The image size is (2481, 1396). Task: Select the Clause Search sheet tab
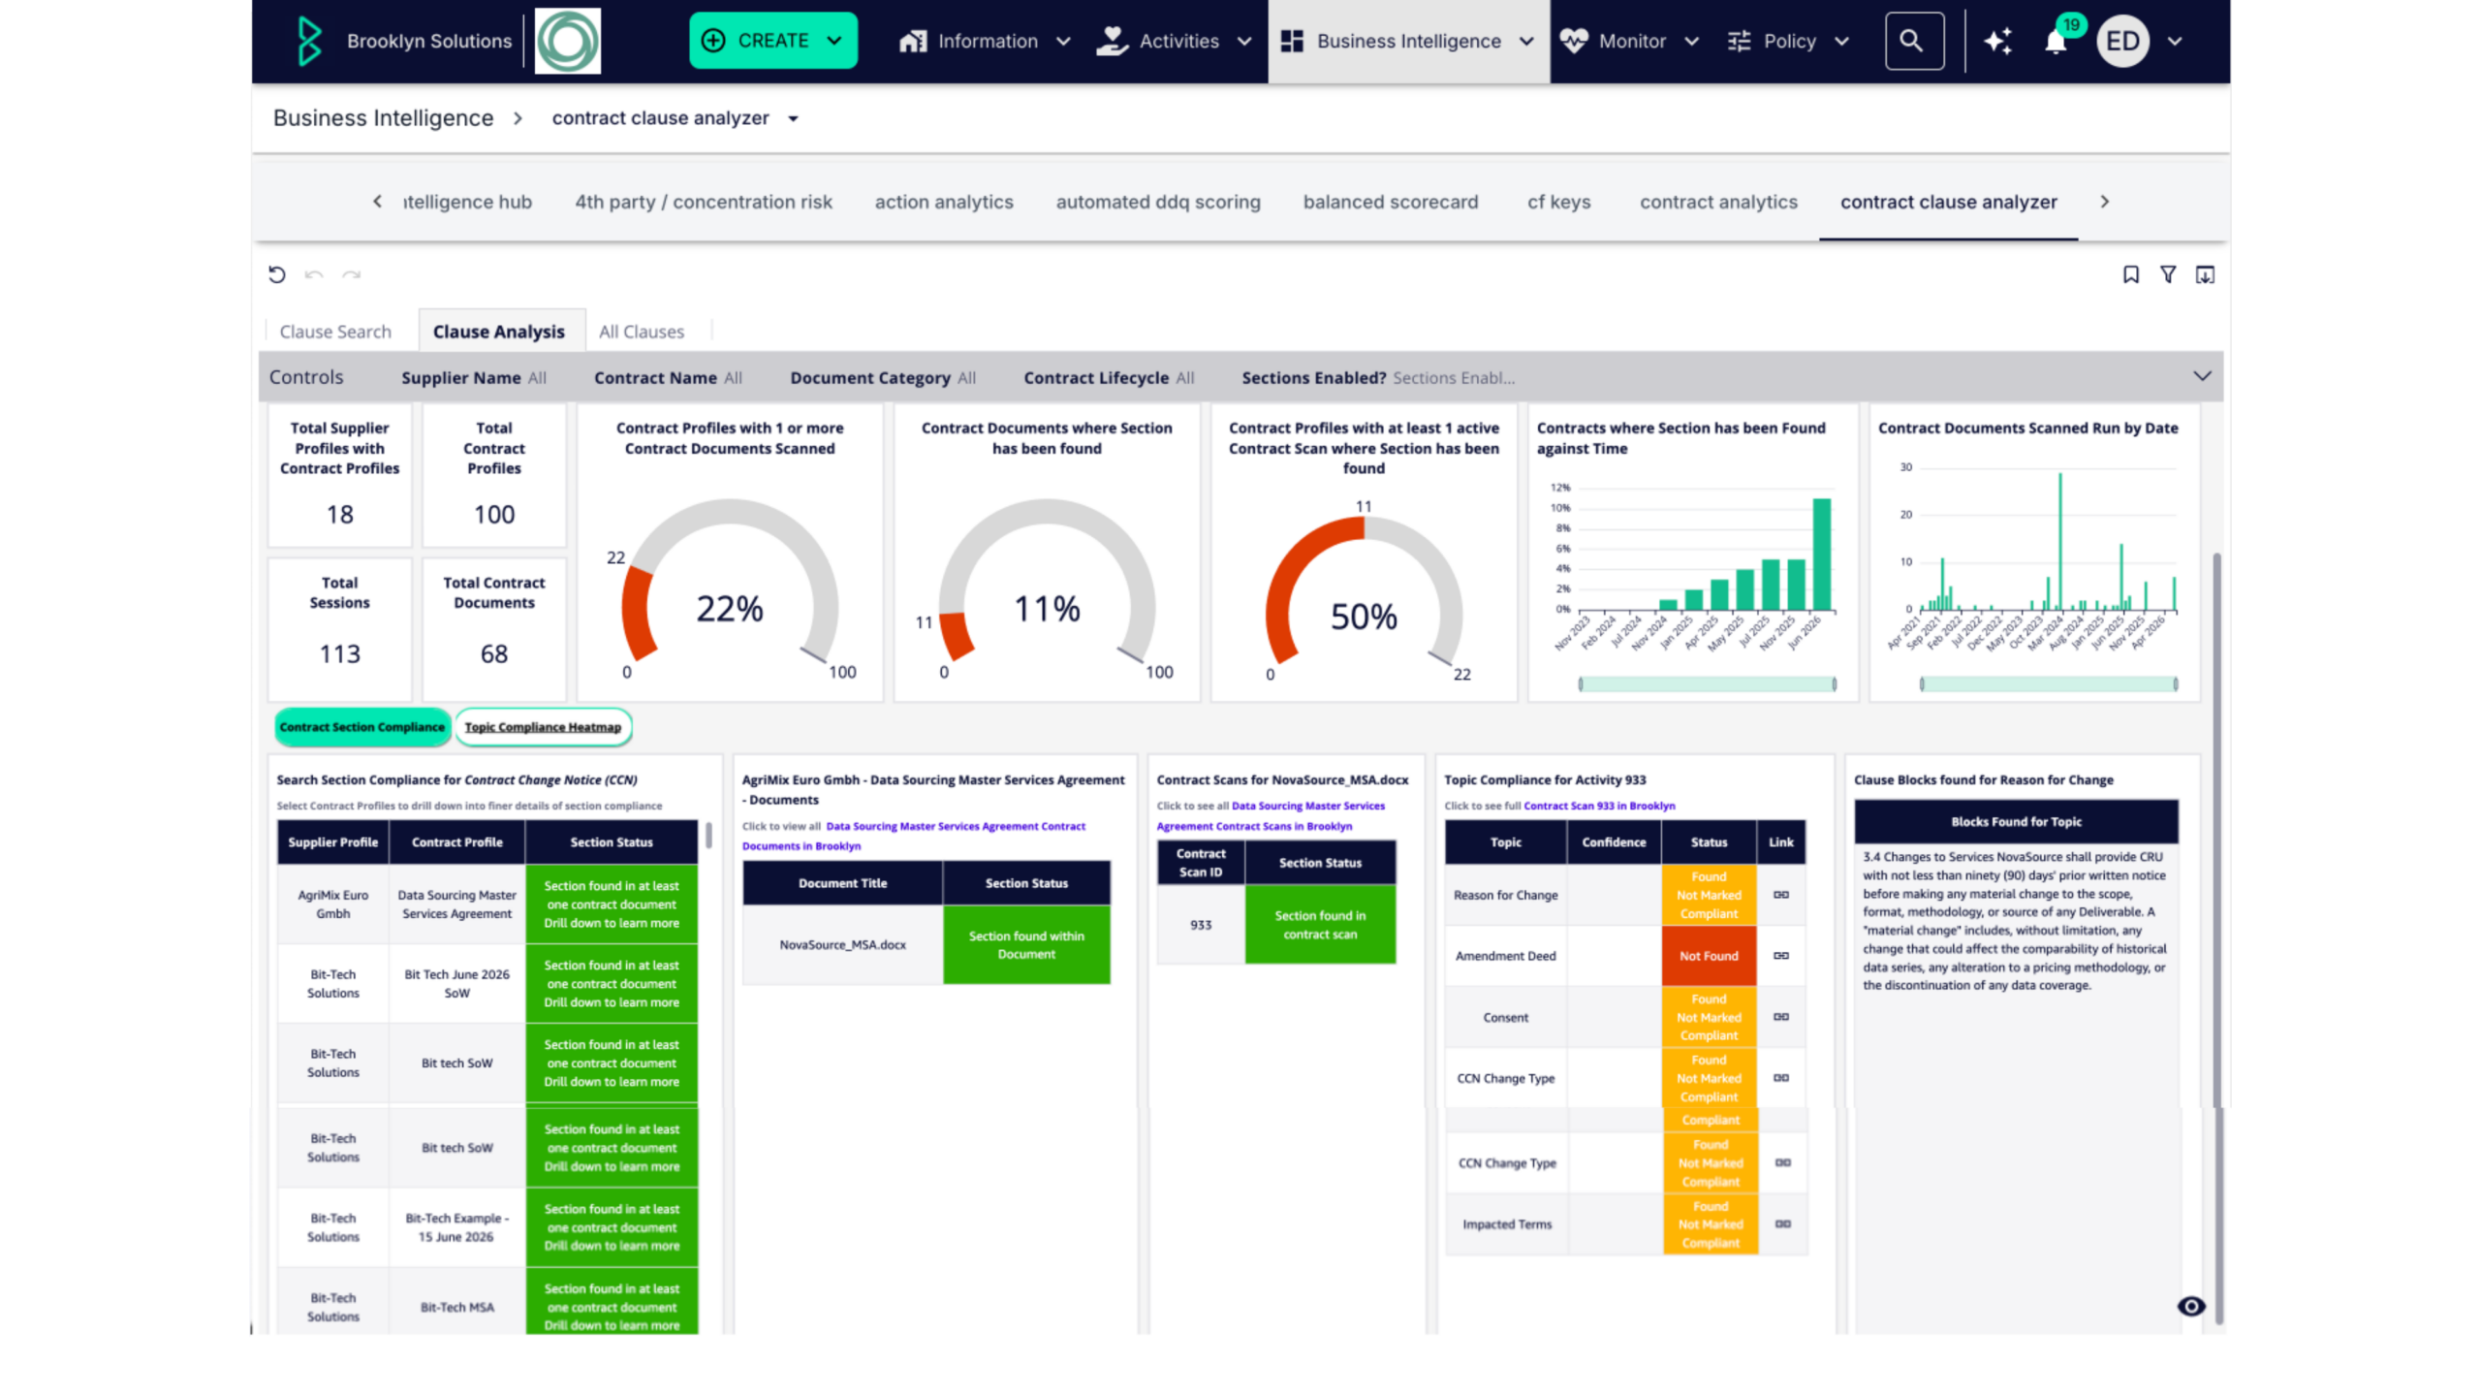click(x=335, y=332)
